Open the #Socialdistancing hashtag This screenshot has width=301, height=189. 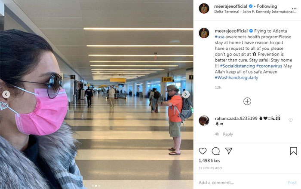[x=237, y=66]
